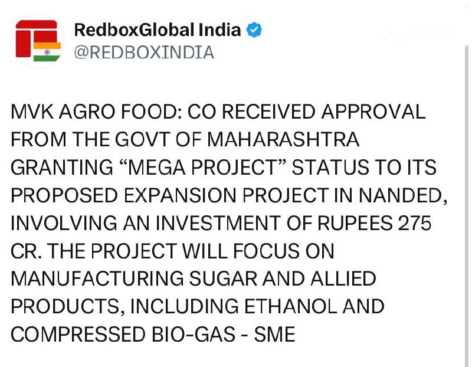Click the faint watermark at top right
The image size is (472, 367).
[x=418, y=34]
